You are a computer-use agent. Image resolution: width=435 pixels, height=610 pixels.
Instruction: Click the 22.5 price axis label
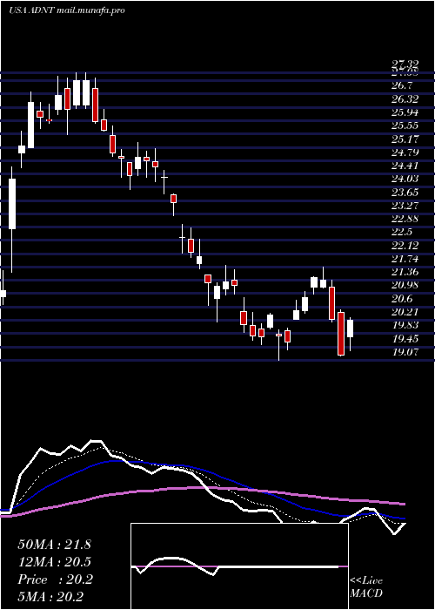point(402,233)
